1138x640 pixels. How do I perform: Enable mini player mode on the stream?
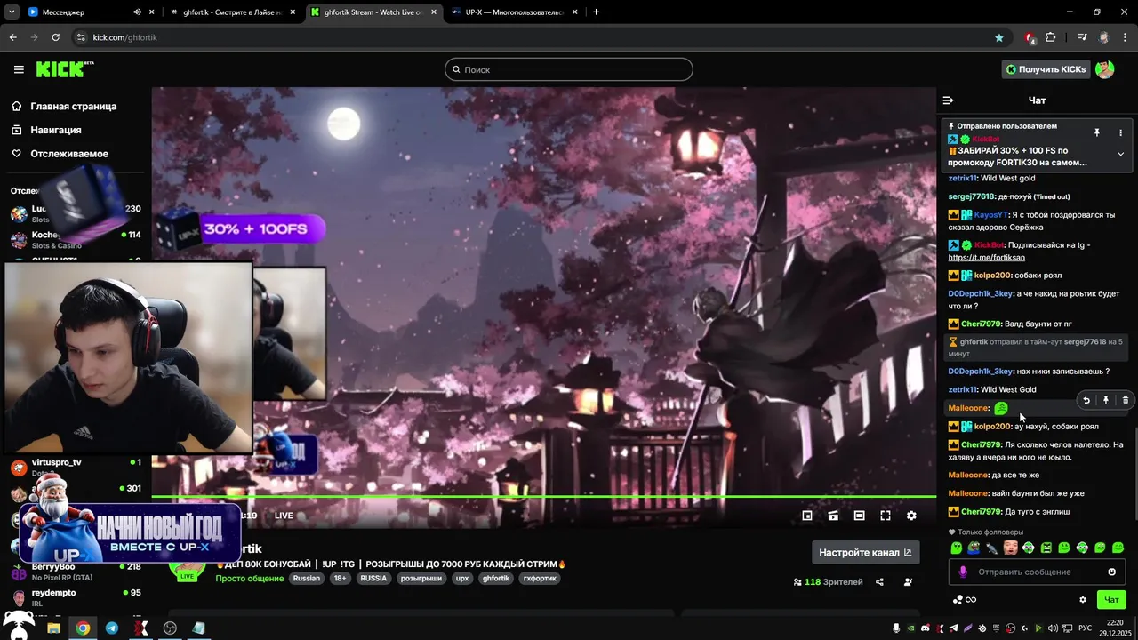(807, 516)
